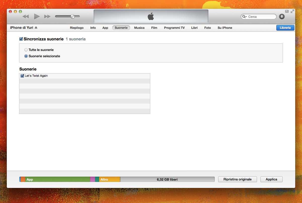Click the rewind previous track button
Viewport: 302px width, 203px height.
pyautogui.click(x=26, y=17)
